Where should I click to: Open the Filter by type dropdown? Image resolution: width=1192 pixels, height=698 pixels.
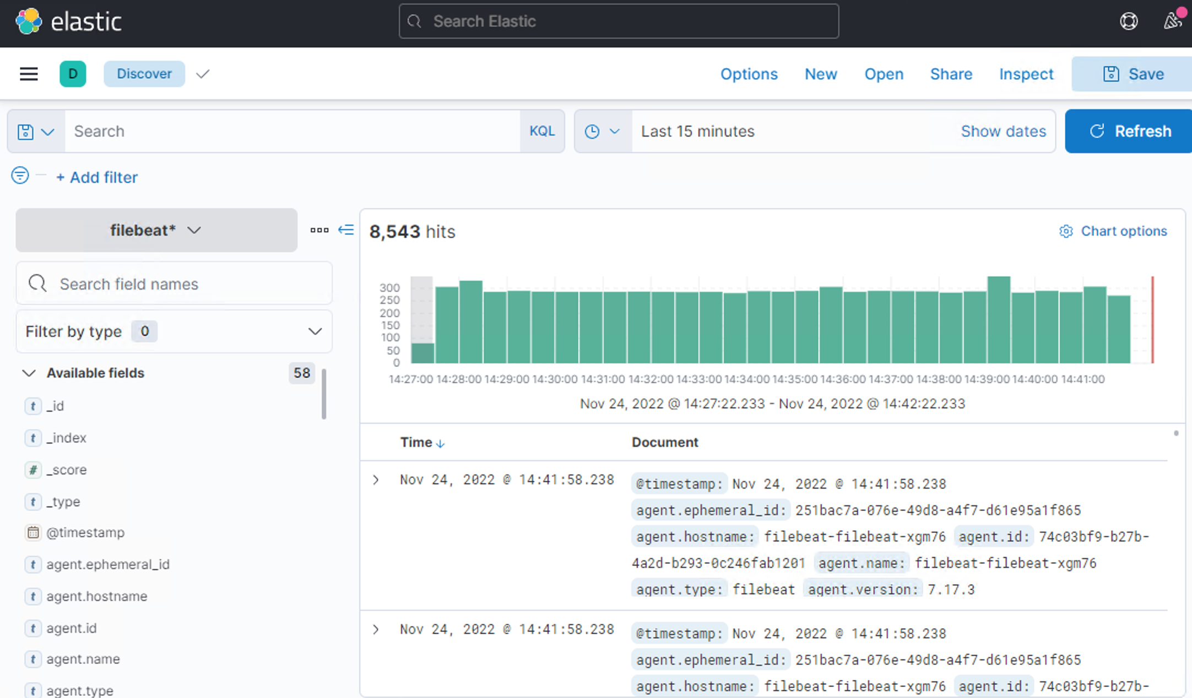tap(174, 331)
